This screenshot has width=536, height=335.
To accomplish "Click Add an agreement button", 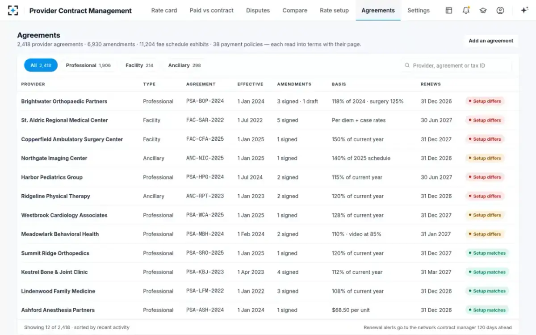I will (491, 41).
